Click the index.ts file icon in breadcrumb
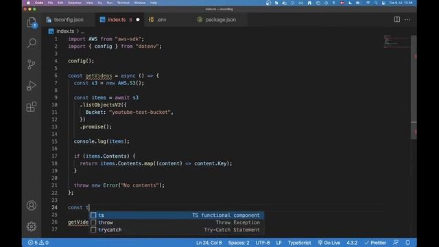Viewport: 439px width, 247px height. (x=51, y=32)
